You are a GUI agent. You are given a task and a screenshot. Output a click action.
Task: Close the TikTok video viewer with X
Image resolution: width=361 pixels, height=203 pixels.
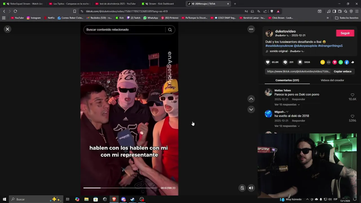[x=8, y=29]
